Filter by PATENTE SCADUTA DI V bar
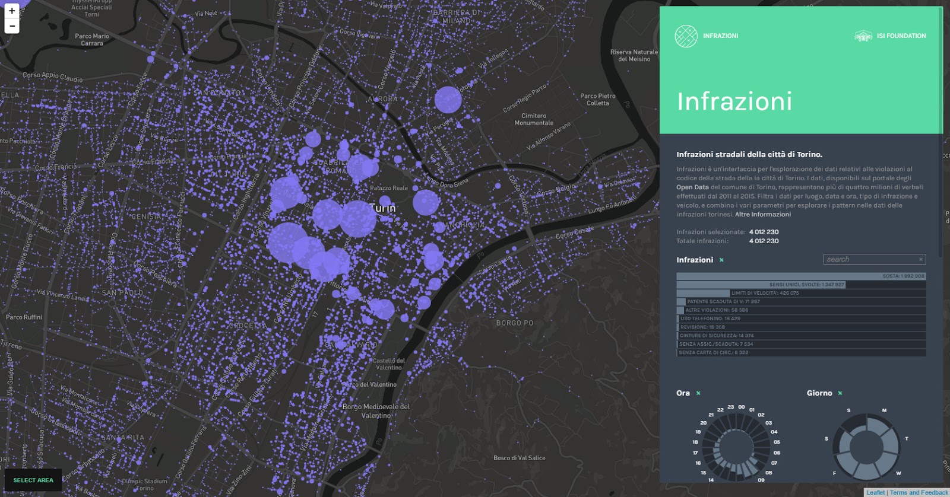Screen dimensions: 950x497 pos(801,302)
